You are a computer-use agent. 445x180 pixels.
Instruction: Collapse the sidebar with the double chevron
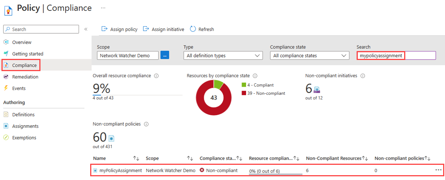[86, 29]
